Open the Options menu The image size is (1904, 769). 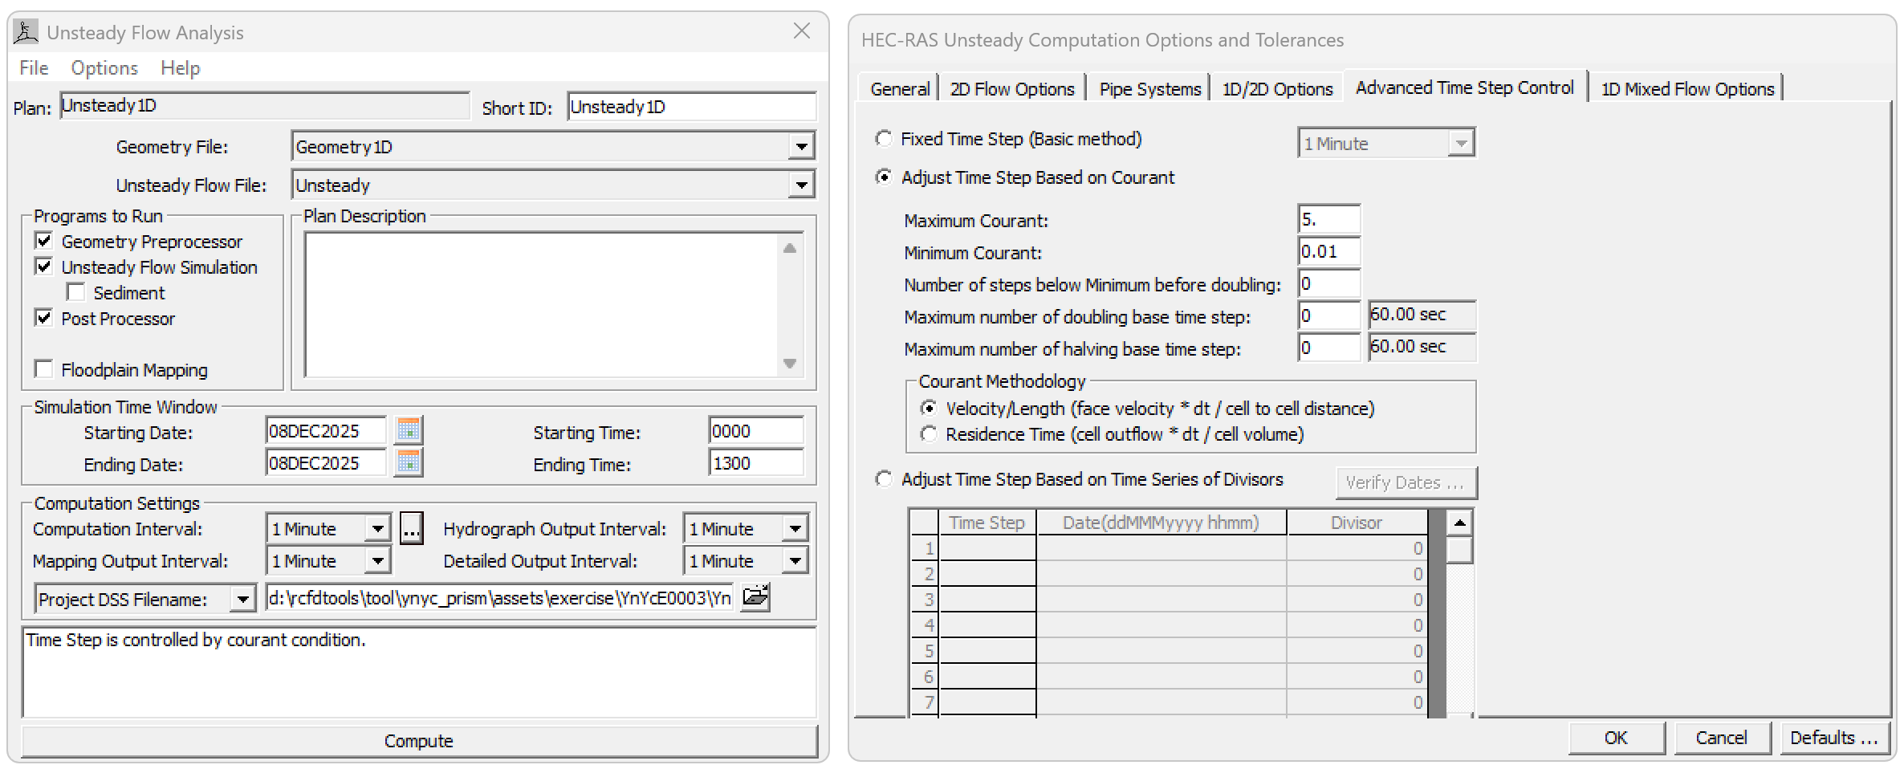click(x=104, y=68)
